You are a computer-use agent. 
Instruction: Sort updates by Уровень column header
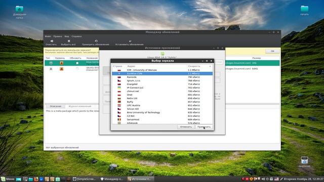60,58
